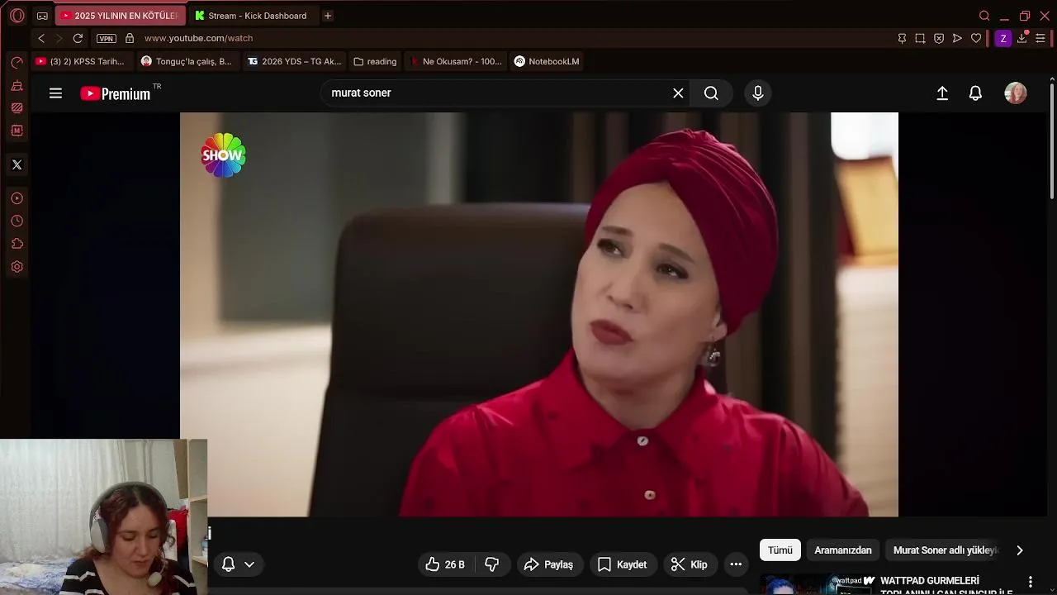1057x595 pixels.
Task: Click the pinboard pin icon in toolbar
Action: coord(902,38)
